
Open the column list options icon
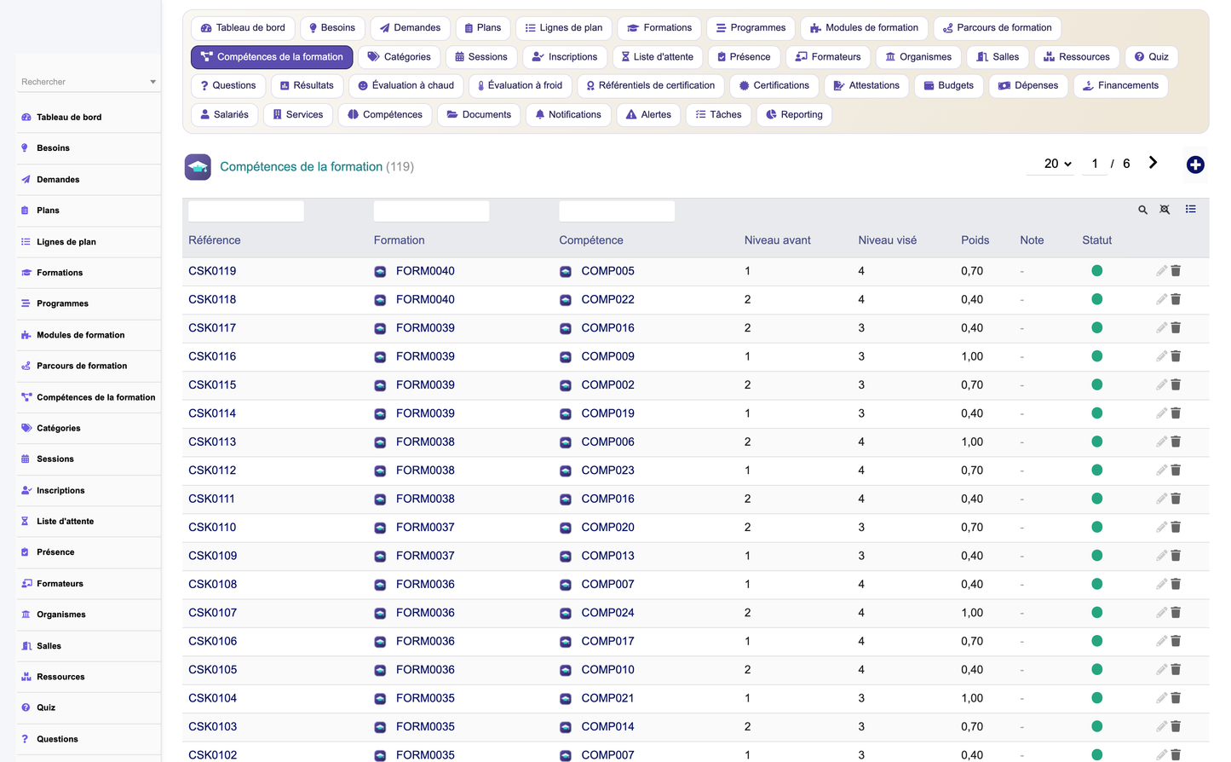[1190, 209]
